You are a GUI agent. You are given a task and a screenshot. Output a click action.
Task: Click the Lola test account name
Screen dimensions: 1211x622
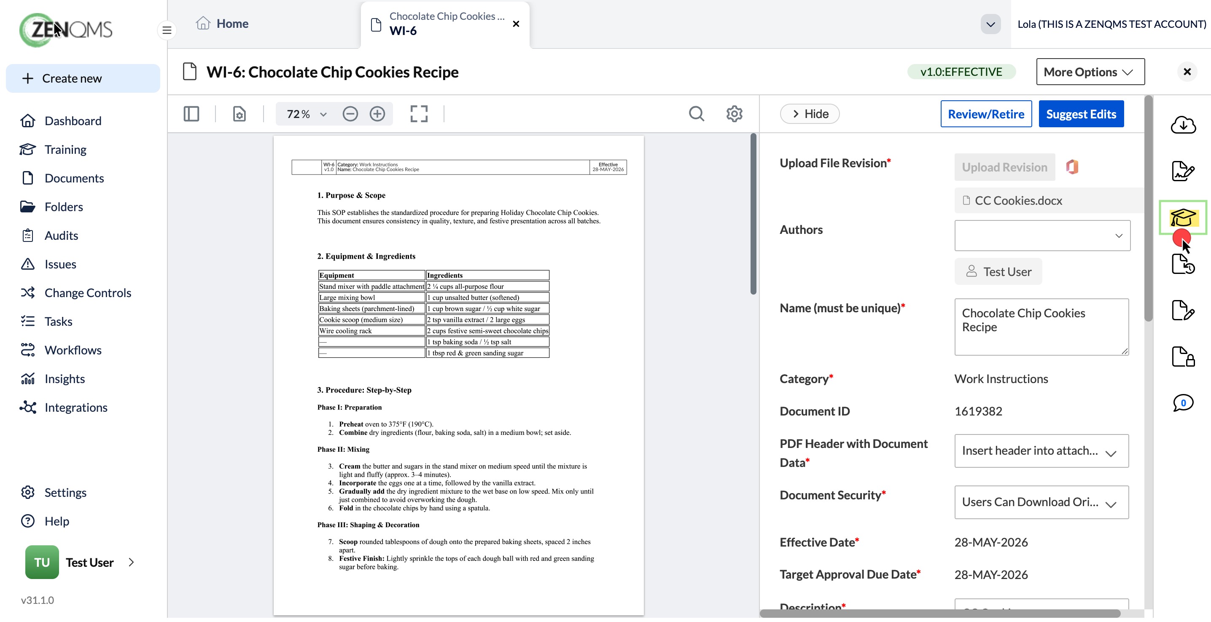(x=1111, y=24)
